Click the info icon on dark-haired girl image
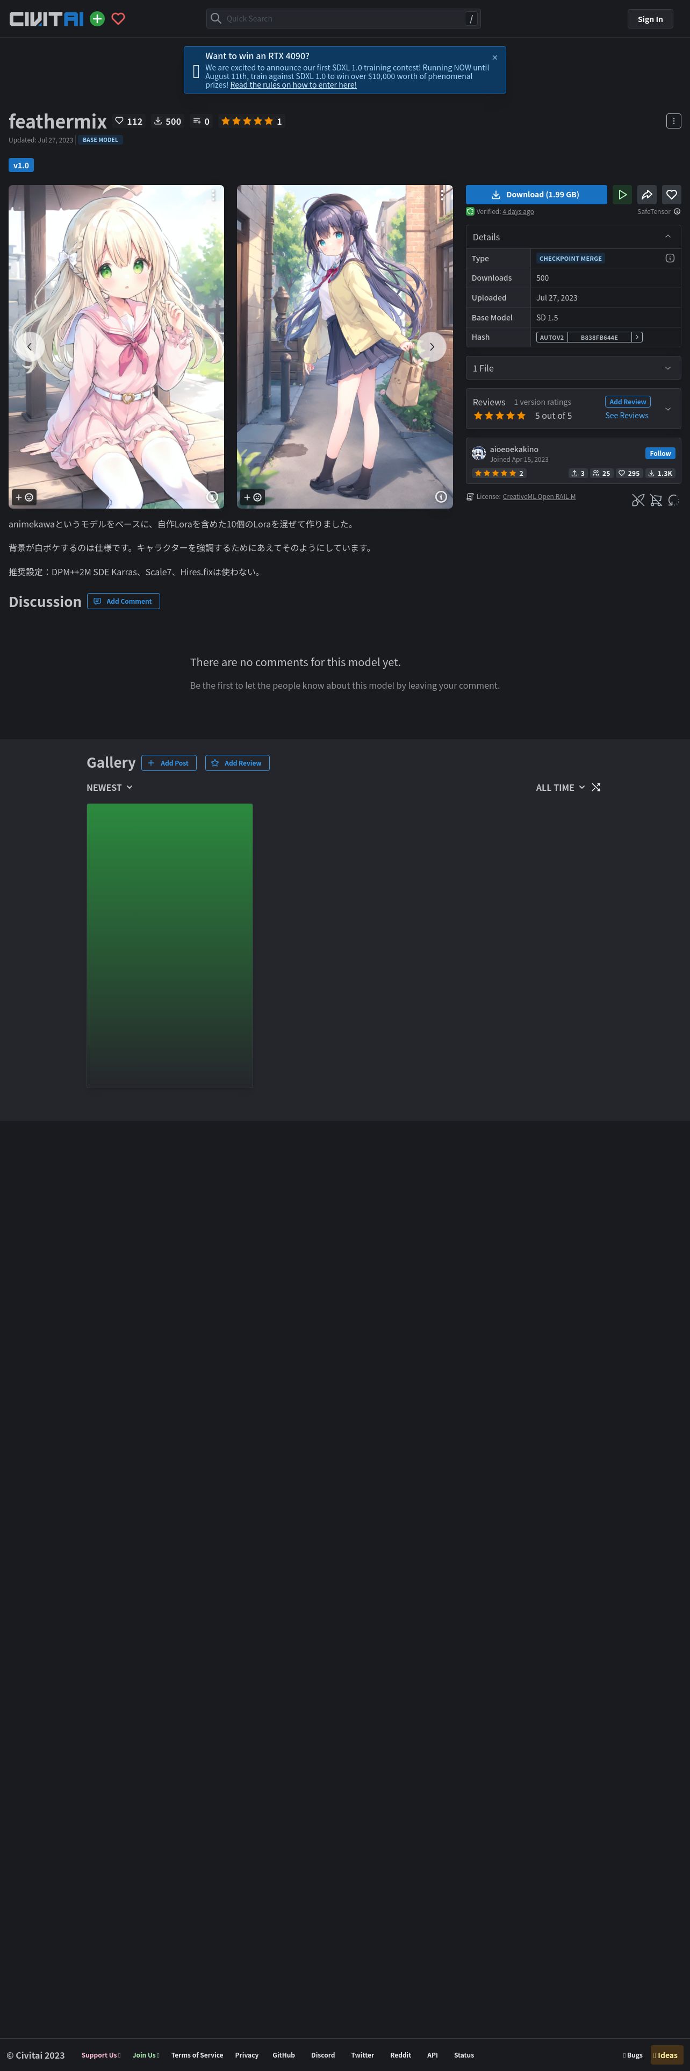The image size is (690, 2071). 441,497
